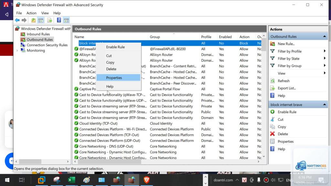Select Connected Devices Platform (UDP-Out) rule

(x=110, y=141)
